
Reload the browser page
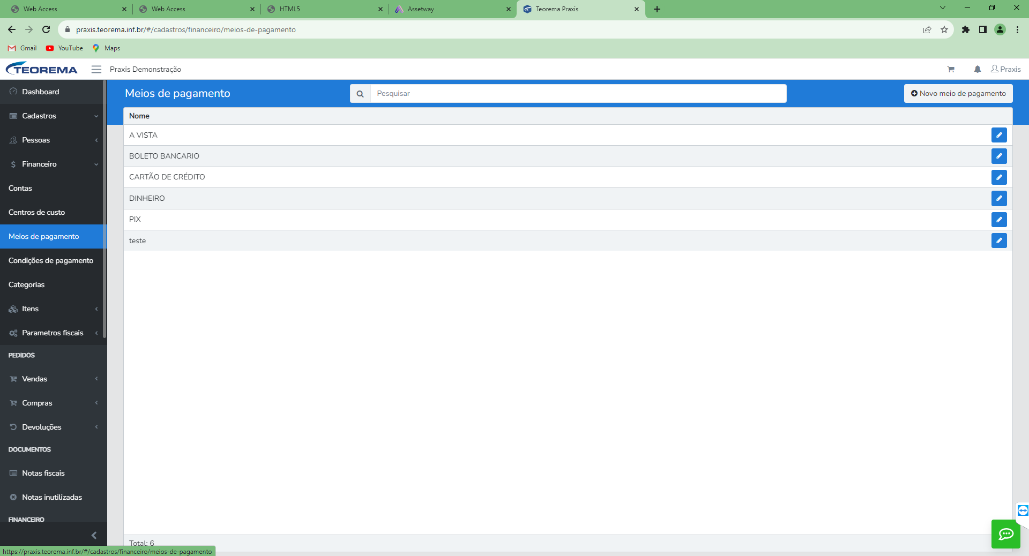pos(46,29)
